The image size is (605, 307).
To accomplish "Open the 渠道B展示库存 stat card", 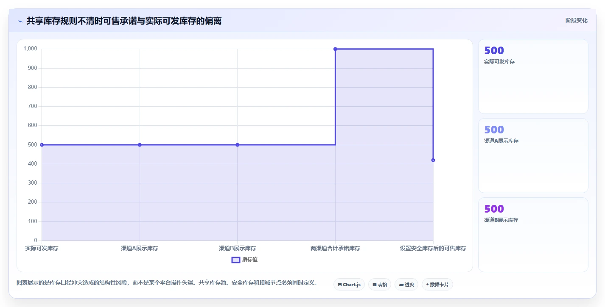I will (533, 235).
